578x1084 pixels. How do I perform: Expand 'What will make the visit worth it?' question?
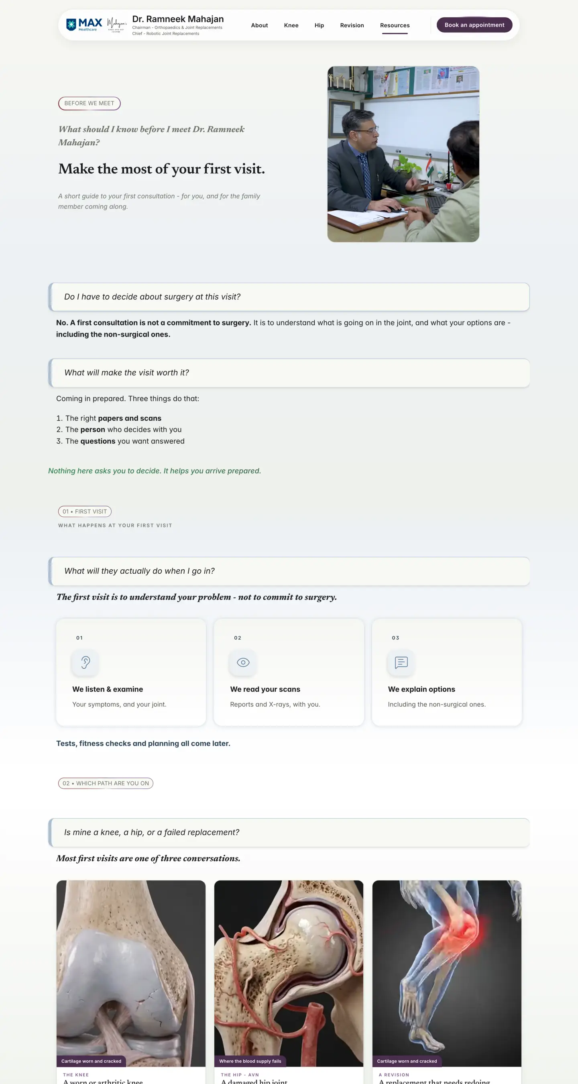(289, 373)
